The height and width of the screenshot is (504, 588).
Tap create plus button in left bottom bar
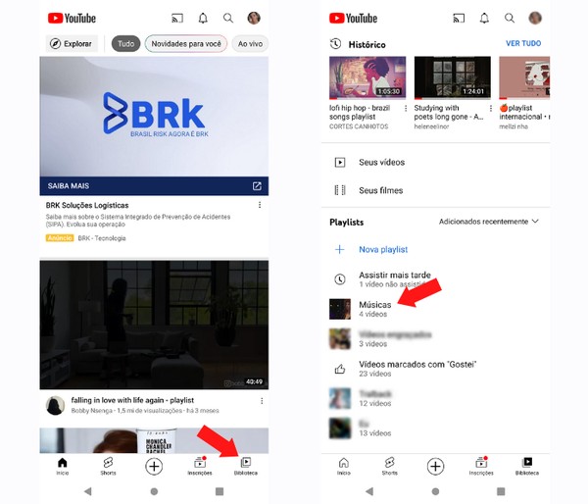click(154, 466)
